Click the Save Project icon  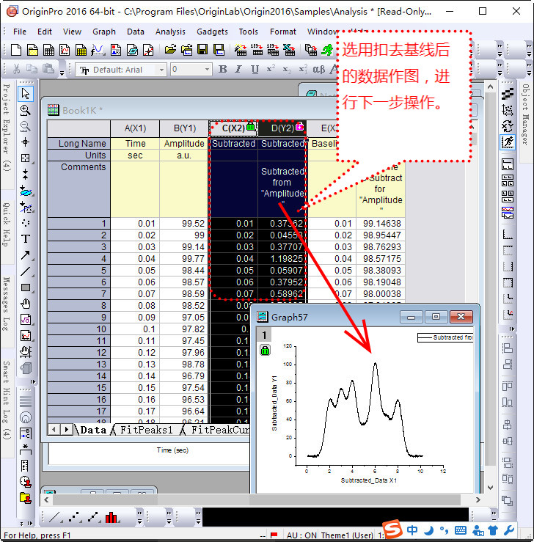coord(201,50)
